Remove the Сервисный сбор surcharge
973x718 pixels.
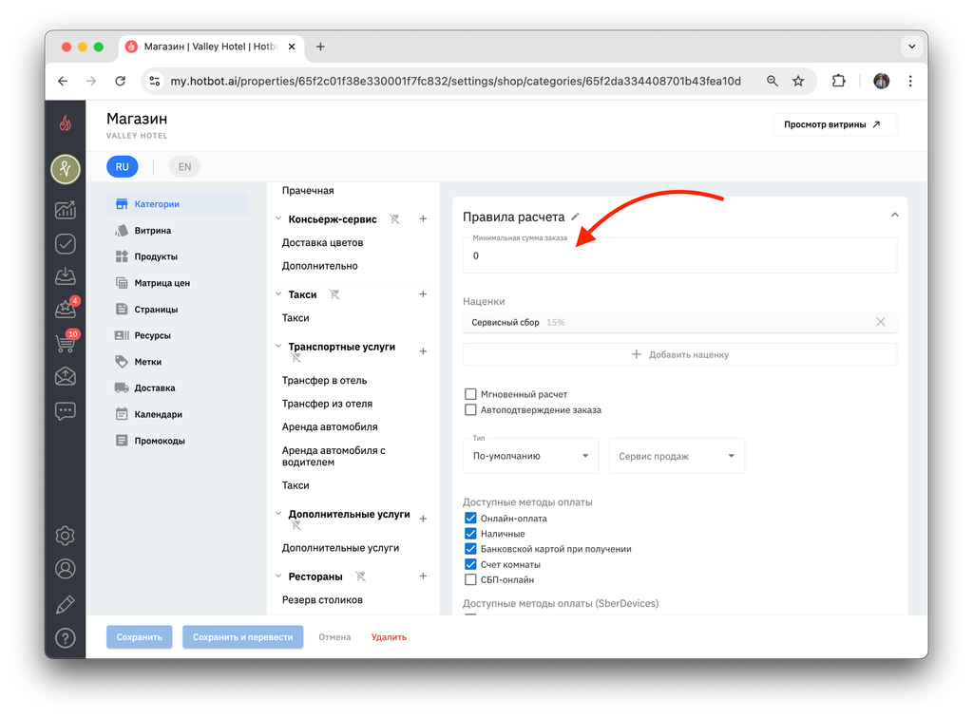click(881, 322)
